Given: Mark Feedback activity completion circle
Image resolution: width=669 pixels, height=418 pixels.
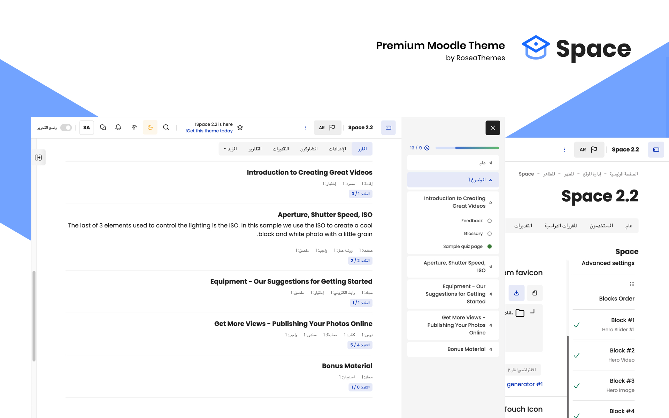Looking at the screenshot, I should coord(489,221).
